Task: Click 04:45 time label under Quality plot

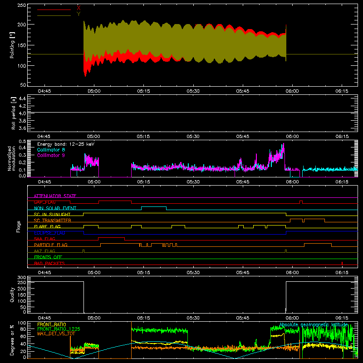Action: tap(44, 318)
